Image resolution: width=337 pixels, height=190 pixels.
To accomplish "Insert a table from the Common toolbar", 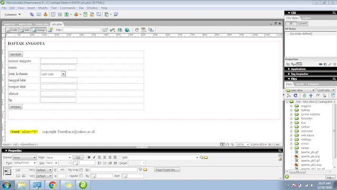I will click(53, 14).
